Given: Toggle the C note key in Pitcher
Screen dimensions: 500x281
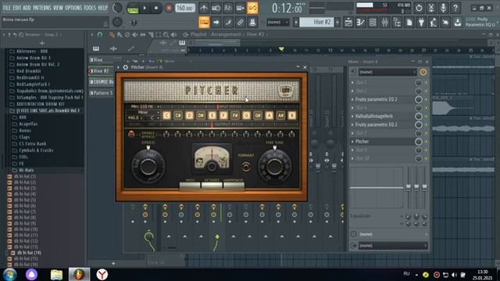Looking at the screenshot, I should (166, 116).
